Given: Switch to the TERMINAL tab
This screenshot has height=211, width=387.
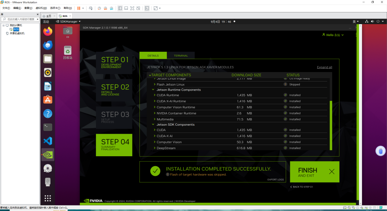Looking at the screenshot, I should (181, 55).
